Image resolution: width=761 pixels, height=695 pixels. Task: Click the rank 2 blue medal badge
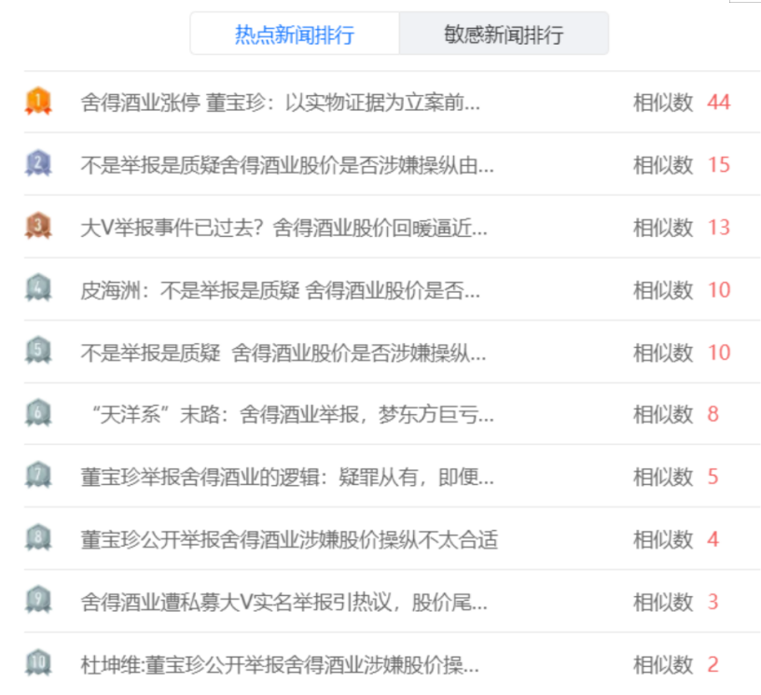click(x=38, y=163)
